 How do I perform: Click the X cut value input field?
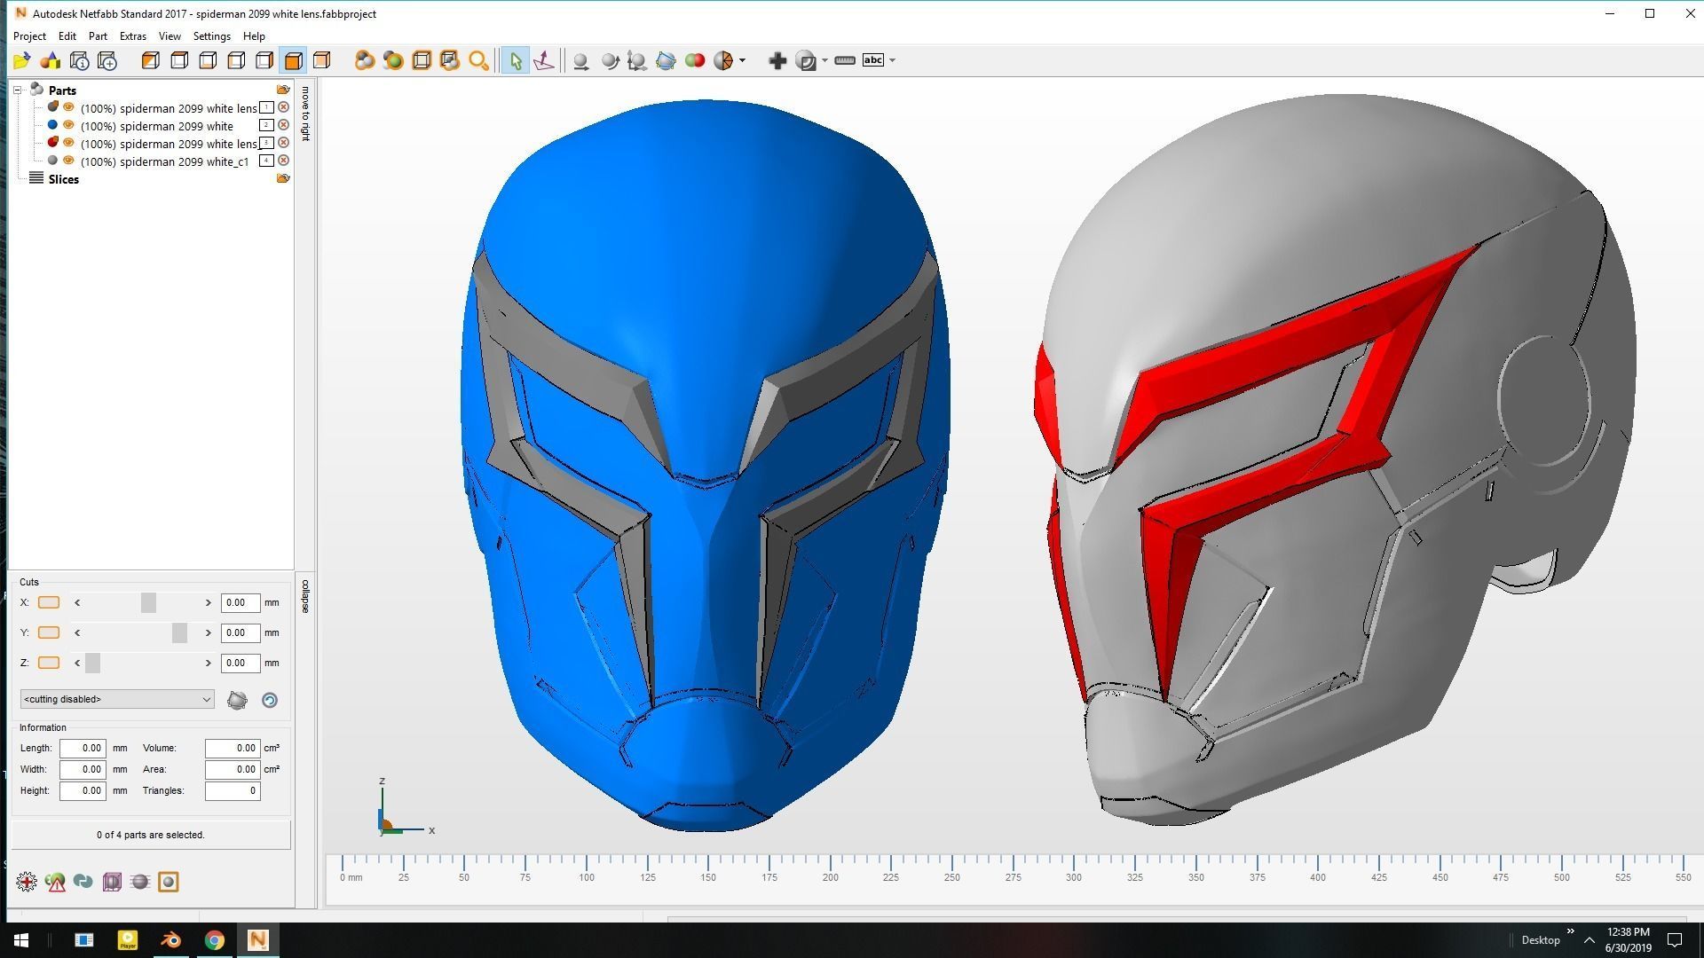241,602
